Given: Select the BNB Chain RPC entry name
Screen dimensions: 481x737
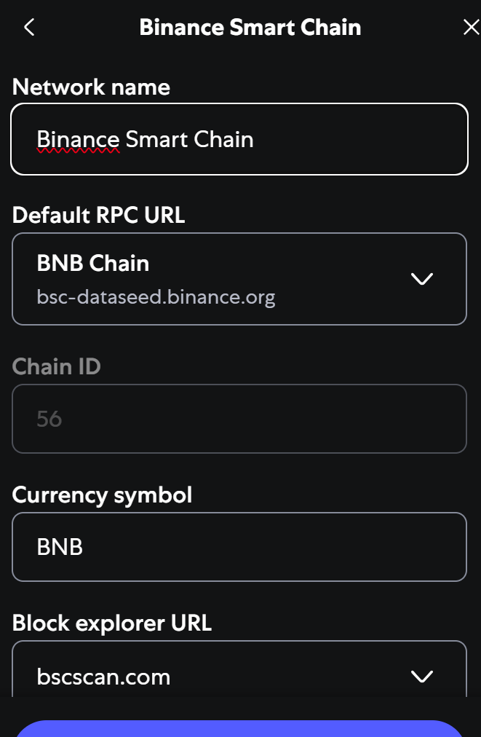Looking at the screenshot, I should 93,263.
